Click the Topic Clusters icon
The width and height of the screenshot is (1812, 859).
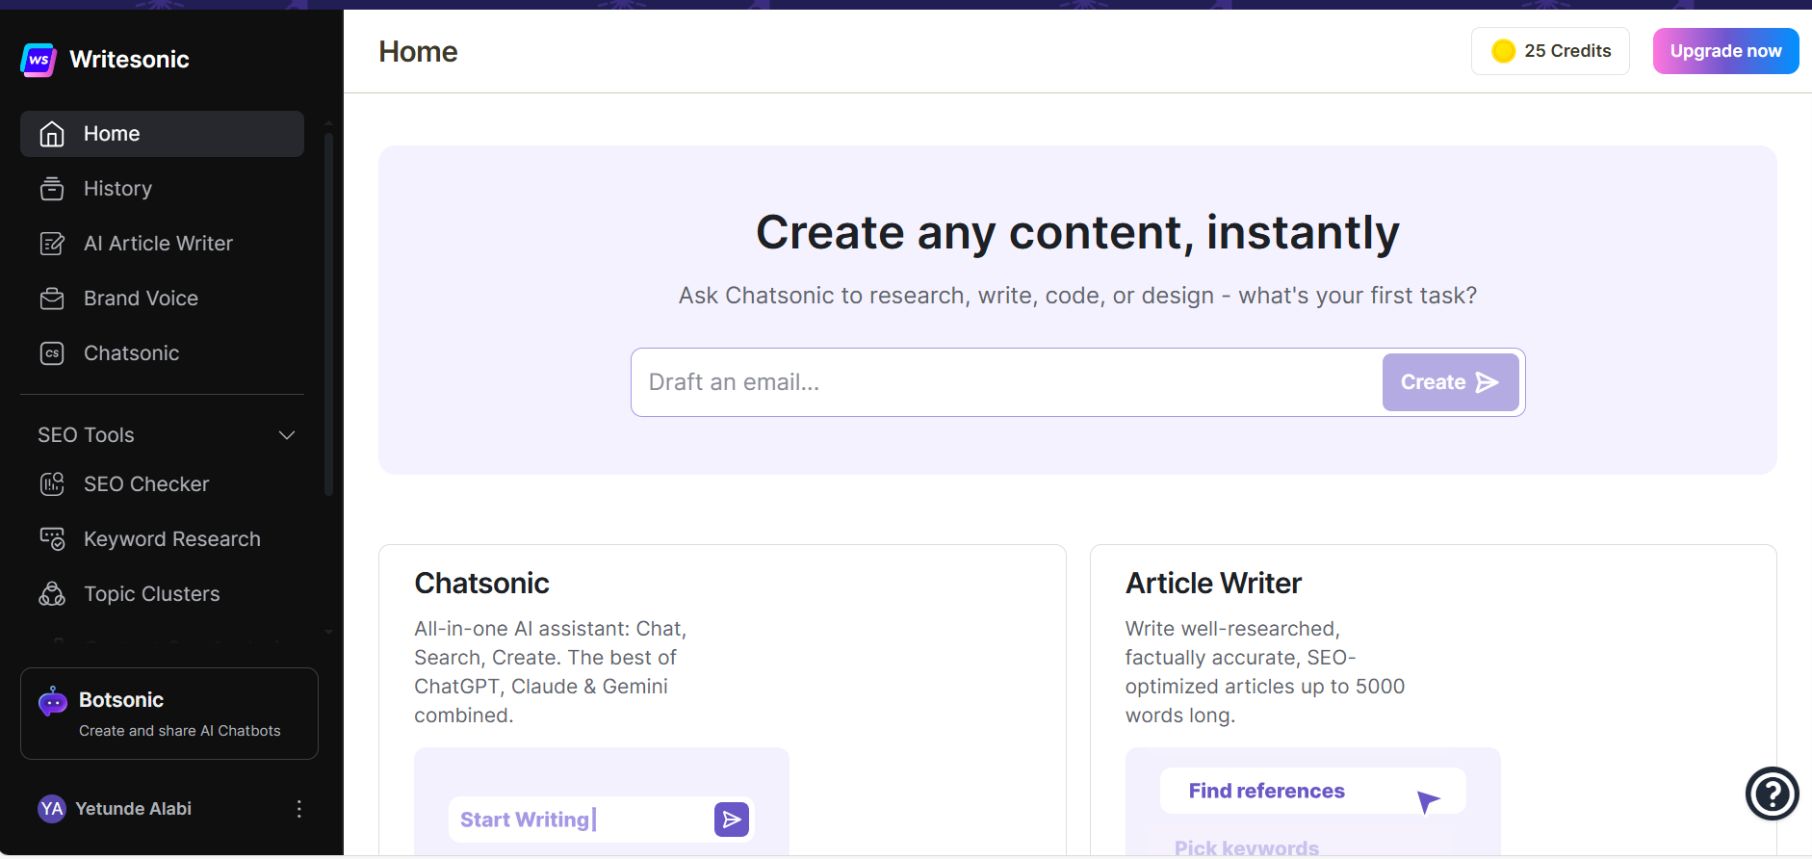coord(52,594)
